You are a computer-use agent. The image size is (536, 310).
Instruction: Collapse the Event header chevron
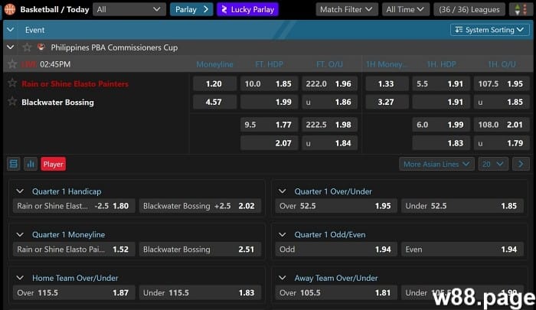[11, 30]
